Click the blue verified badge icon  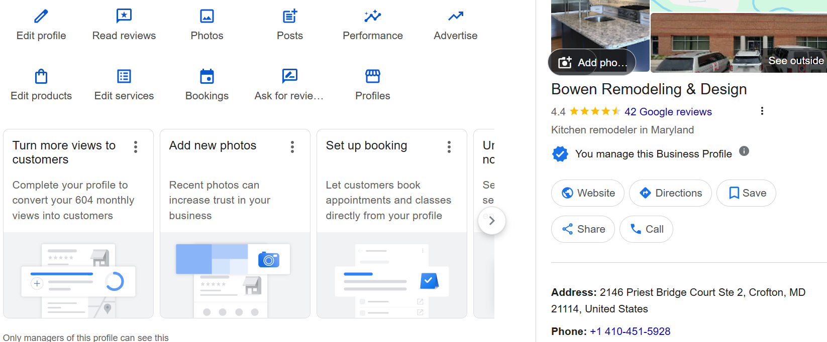tap(560, 154)
